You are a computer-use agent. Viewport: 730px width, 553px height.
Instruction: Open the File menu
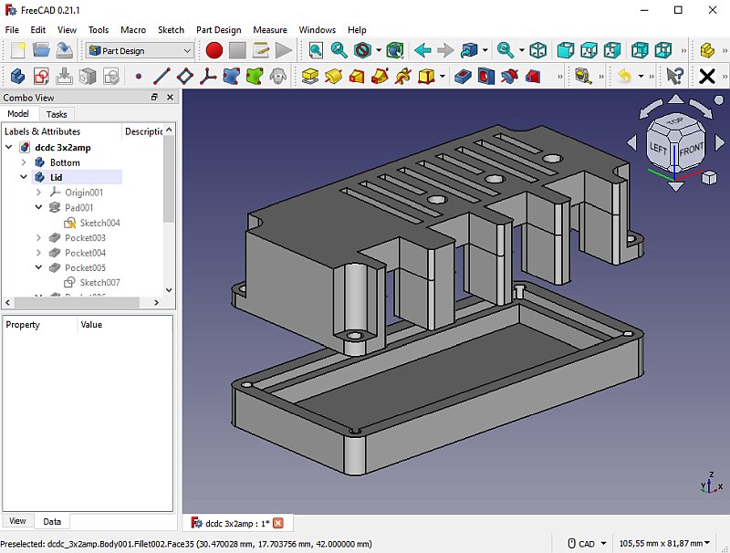[12, 30]
